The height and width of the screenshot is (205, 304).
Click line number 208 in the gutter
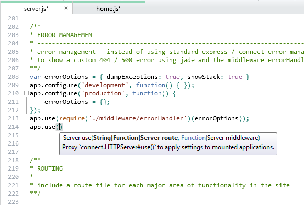pos(14,77)
